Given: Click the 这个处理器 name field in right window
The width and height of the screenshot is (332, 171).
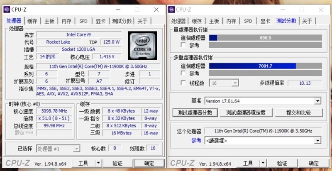Looking at the screenshot, I should (x=263, y=131).
